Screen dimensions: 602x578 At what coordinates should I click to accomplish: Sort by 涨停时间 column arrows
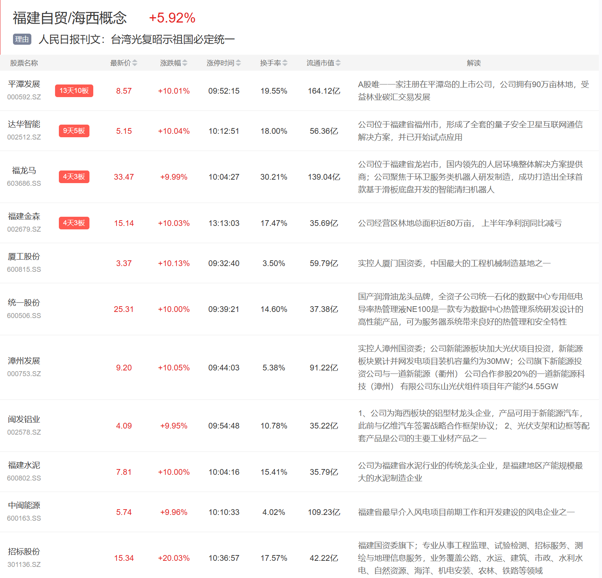point(238,63)
